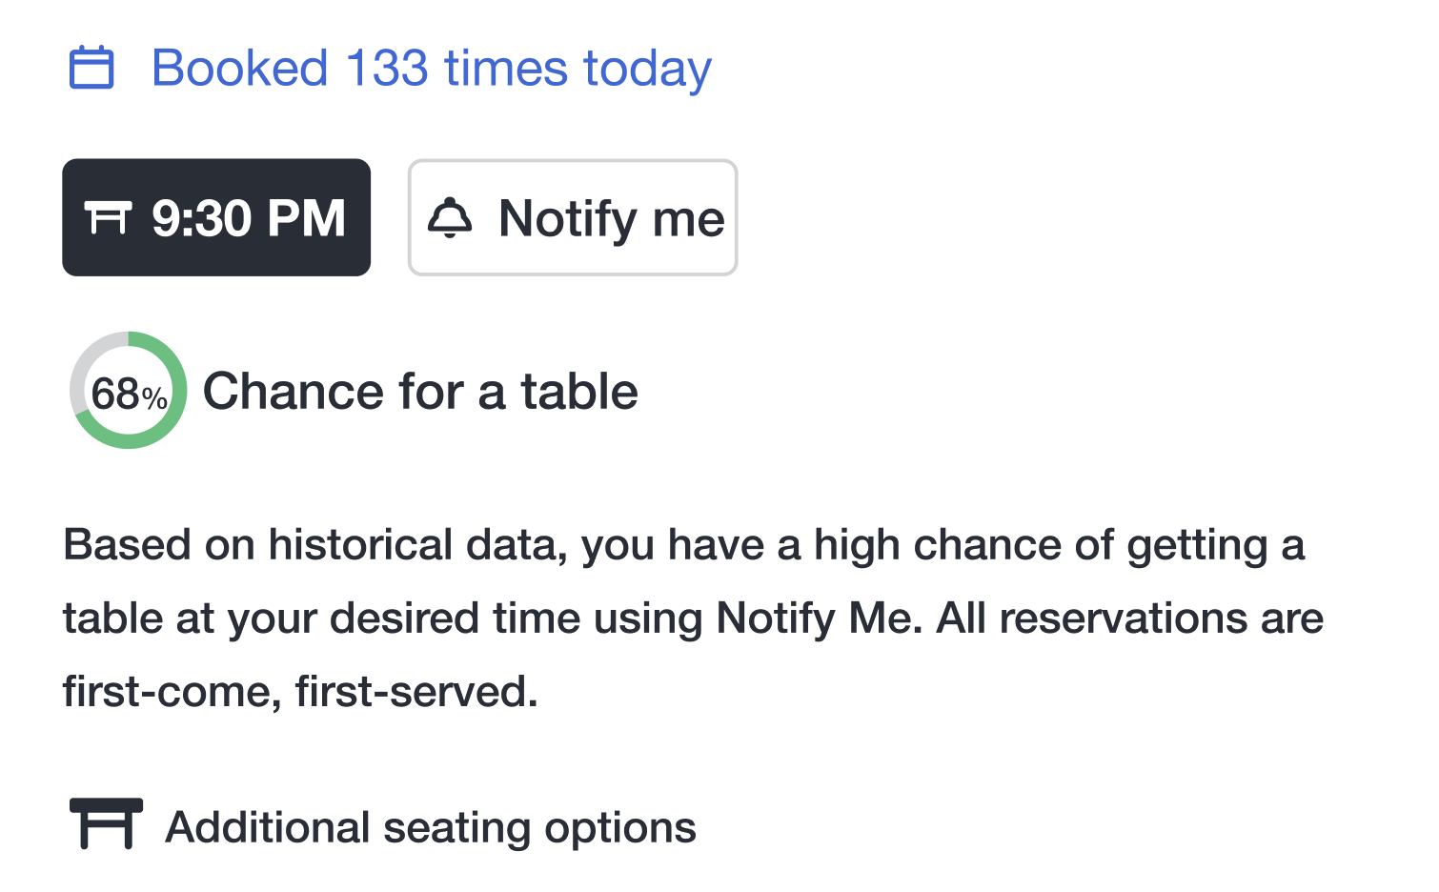Viewport: 1439px width, 892px height.
Task: Select the 9:30 PM time slot
Action: point(216,218)
